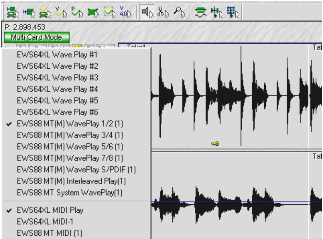Image resolution: width=323 pixels, height=239 pixels.
Task: Pick the EWS64XL MIDI-1 device
Action: 76,222
